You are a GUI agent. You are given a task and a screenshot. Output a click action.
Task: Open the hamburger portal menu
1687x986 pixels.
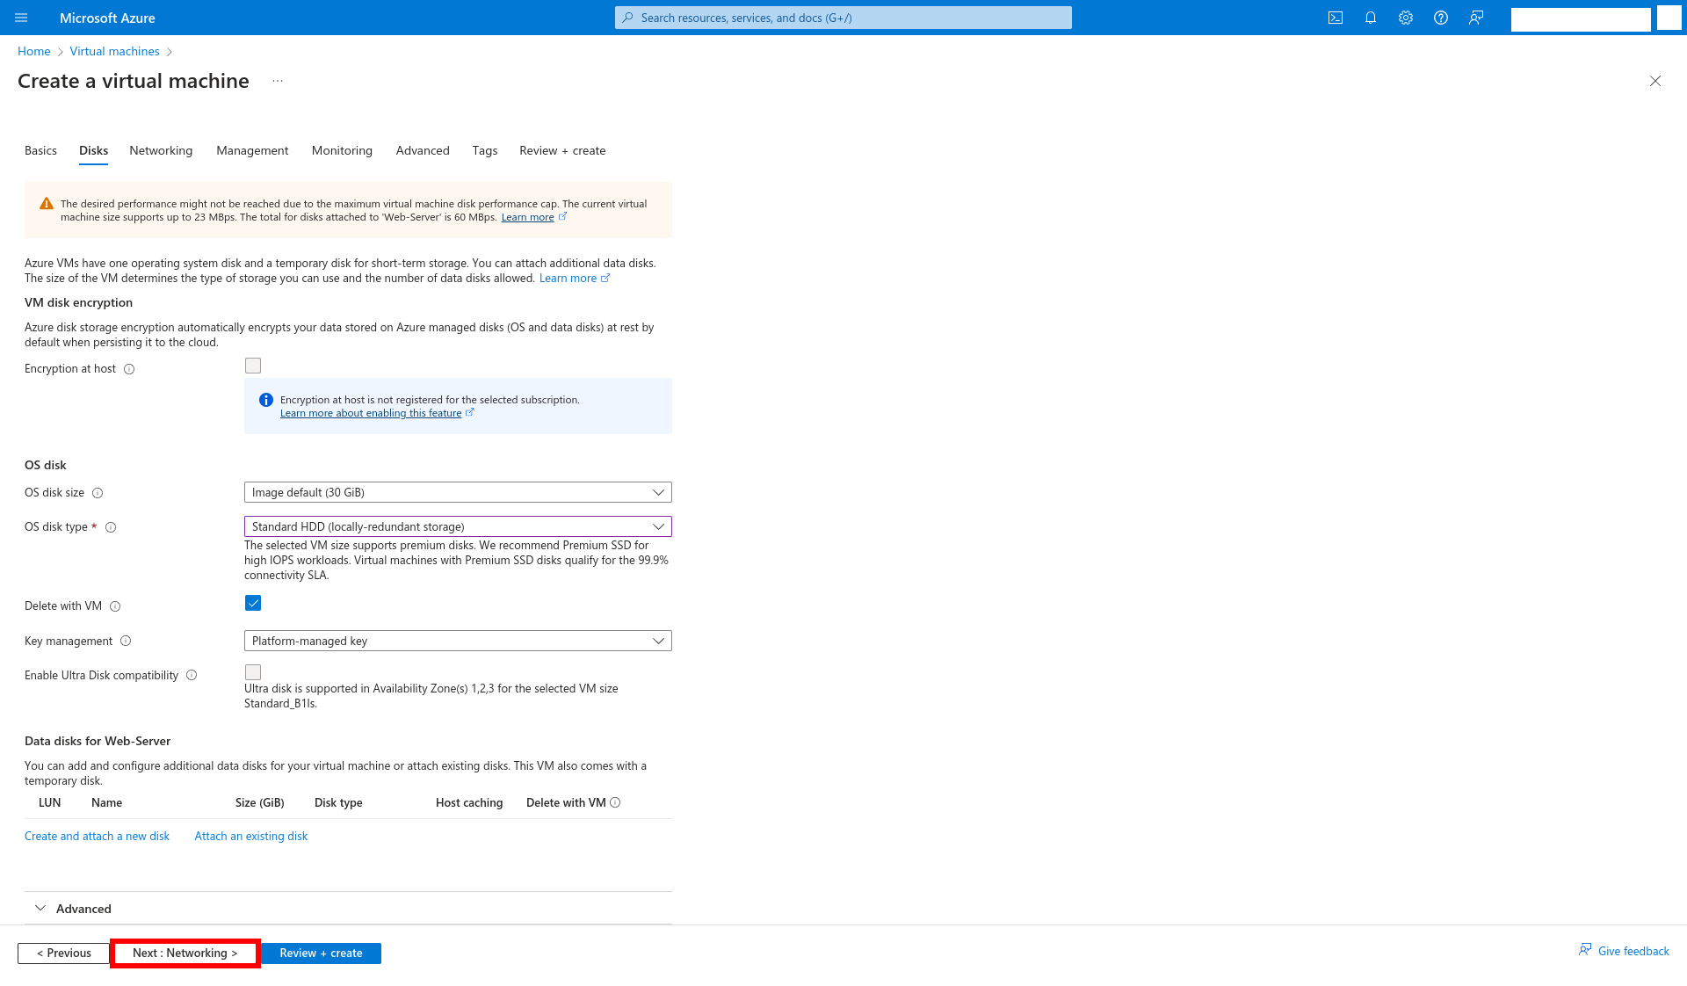21,18
